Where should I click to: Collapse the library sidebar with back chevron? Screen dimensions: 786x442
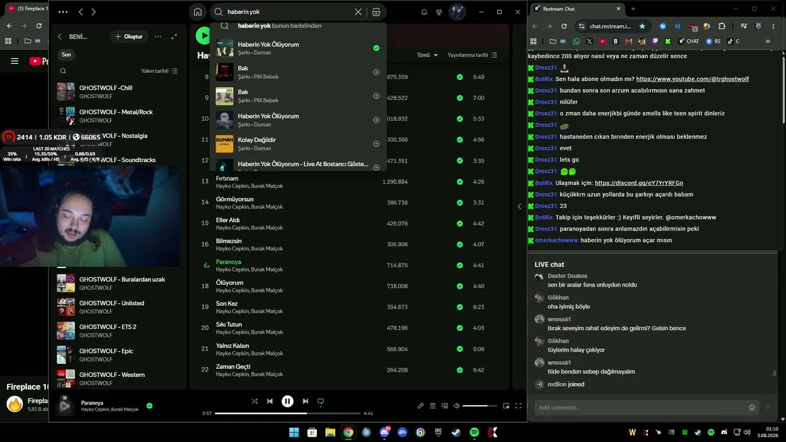[x=60, y=37]
